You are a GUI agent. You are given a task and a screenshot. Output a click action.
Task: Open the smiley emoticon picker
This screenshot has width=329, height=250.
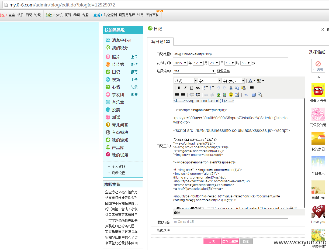231,95
